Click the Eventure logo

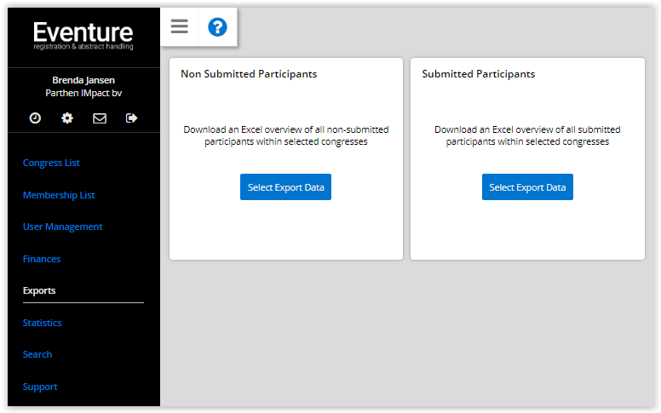83,36
